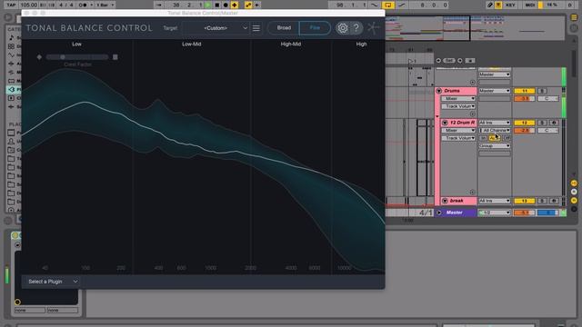This screenshot has width=582, height=327.
Task: Toggle the follow arrow in transport bar
Action: point(158,5)
